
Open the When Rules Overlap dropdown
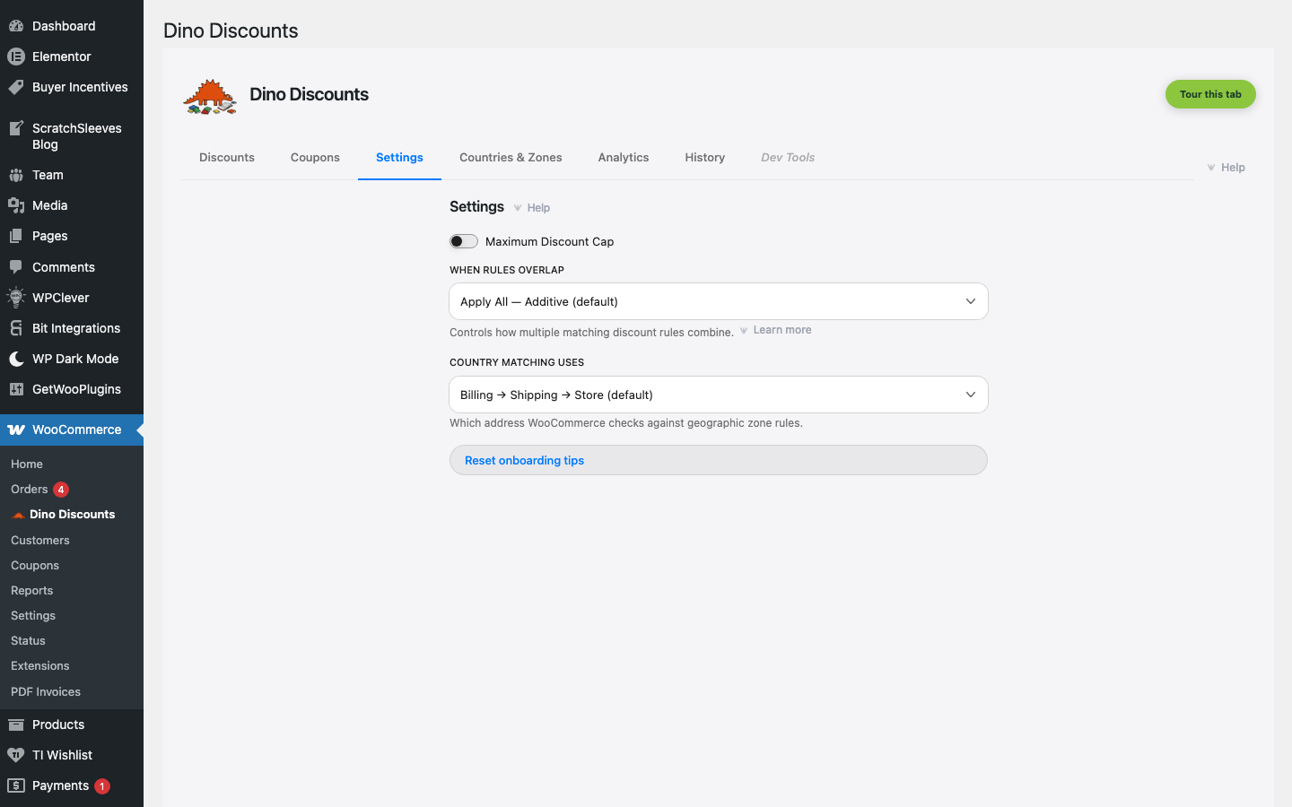click(719, 301)
